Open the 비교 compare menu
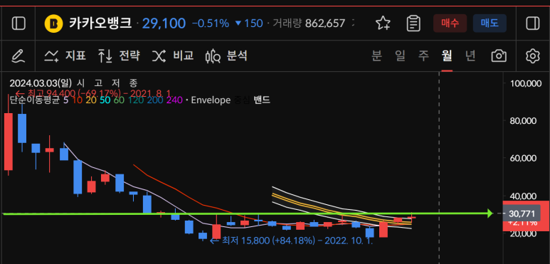Screen dimensions: 550x264 (173, 56)
